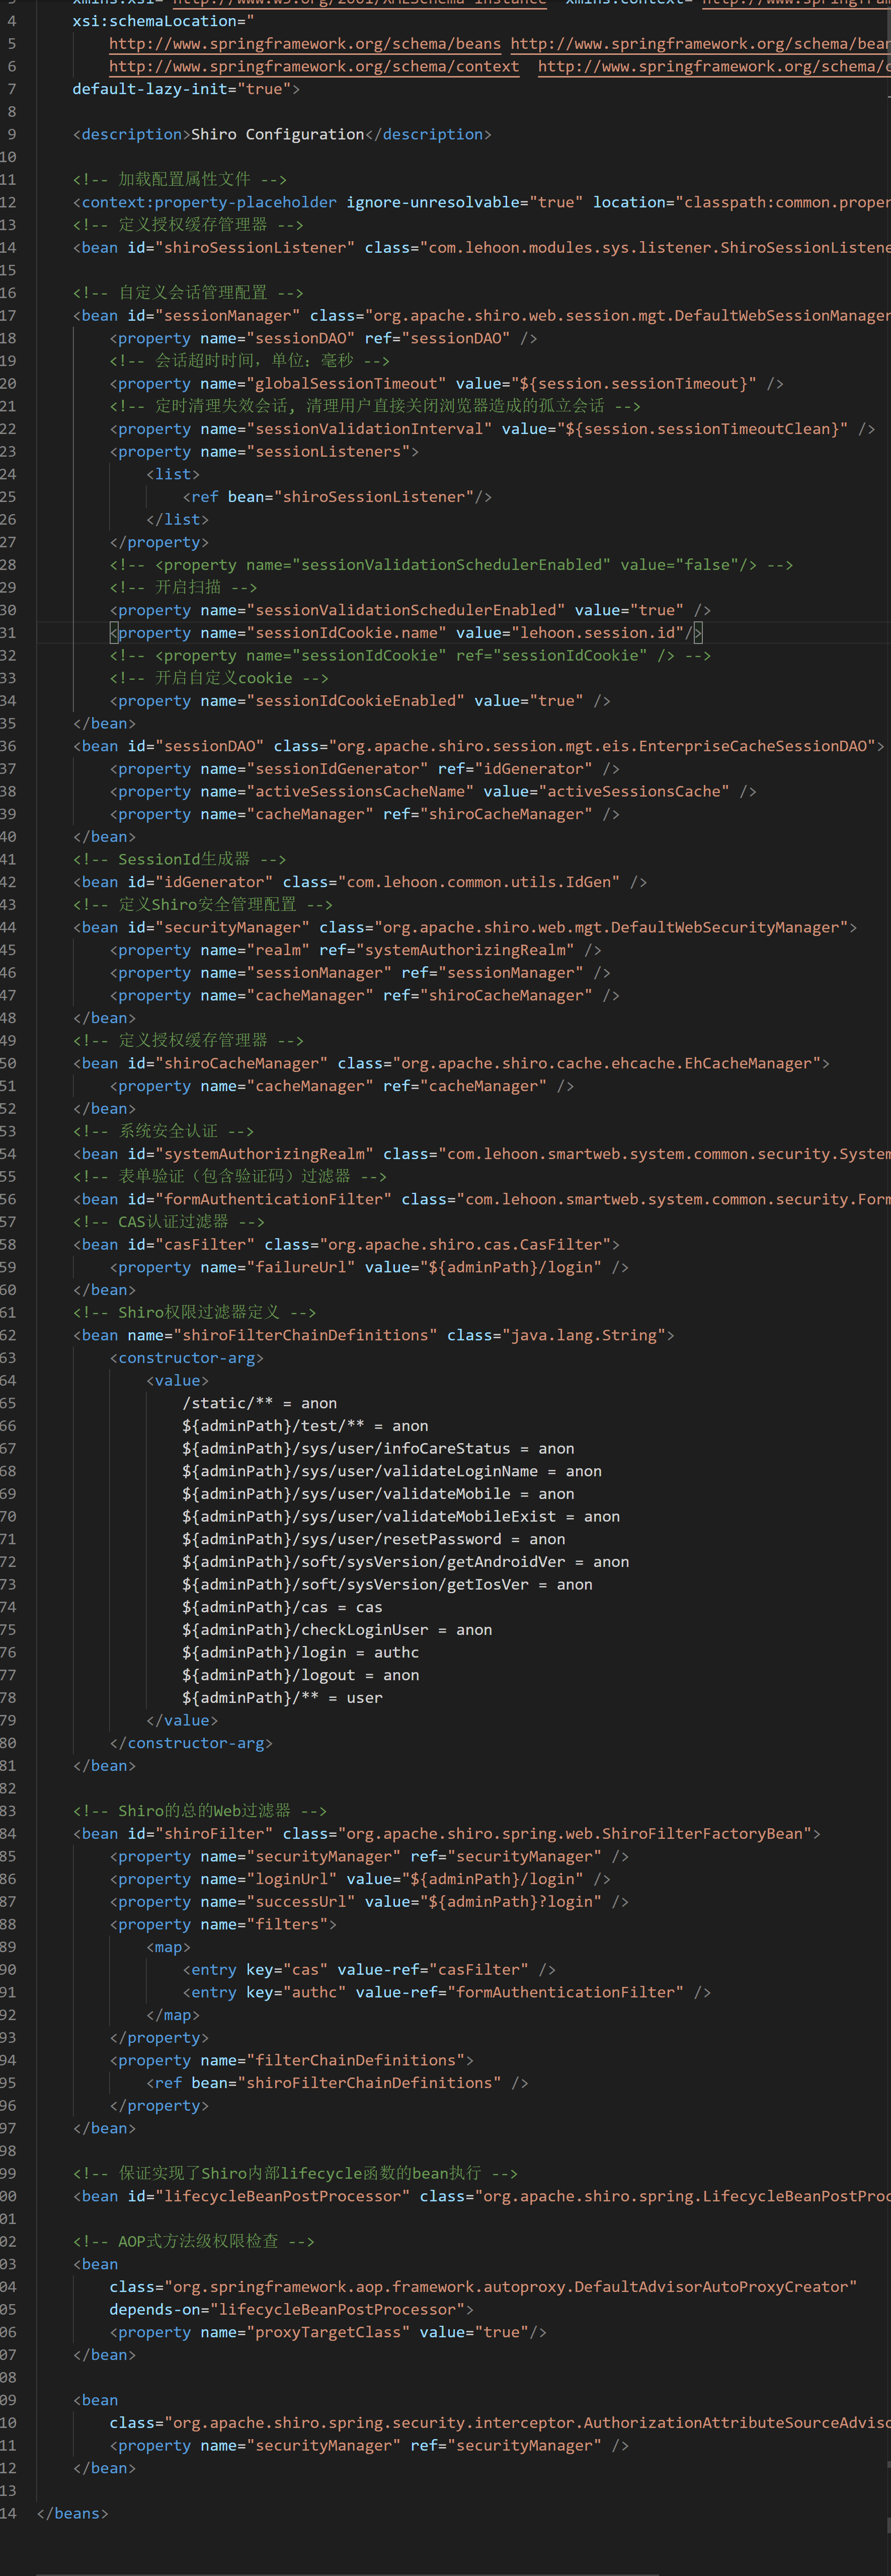Click the 'depends-on' attribute name
Image resolution: width=891 pixels, height=2576 pixels.
pos(155,2310)
